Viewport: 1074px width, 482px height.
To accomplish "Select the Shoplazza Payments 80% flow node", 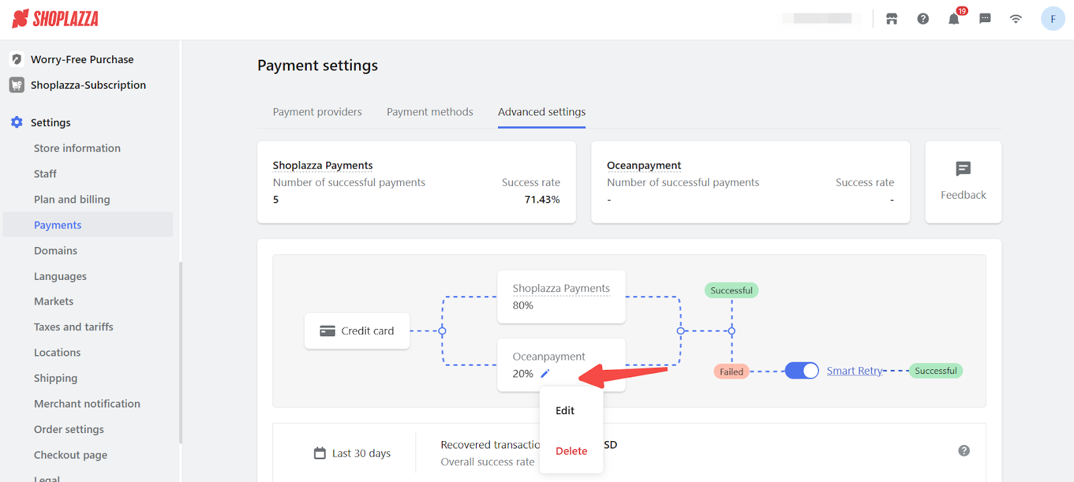I will point(561,297).
